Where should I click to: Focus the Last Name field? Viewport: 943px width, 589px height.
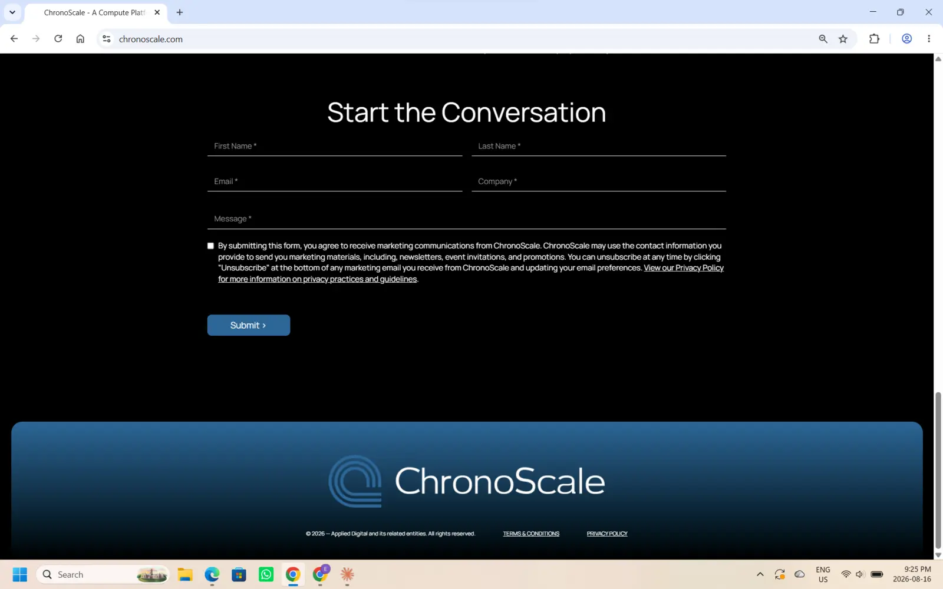tap(599, 146)
